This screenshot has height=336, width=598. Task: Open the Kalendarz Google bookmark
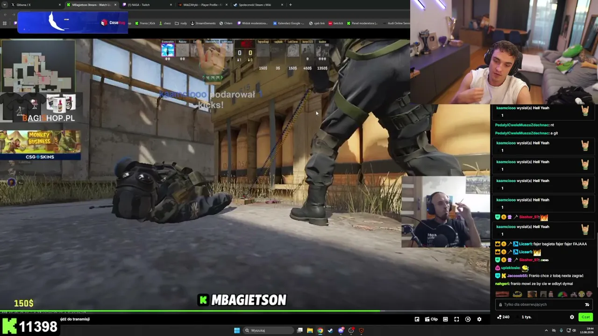pyautogui.click(x=289, y=23)
